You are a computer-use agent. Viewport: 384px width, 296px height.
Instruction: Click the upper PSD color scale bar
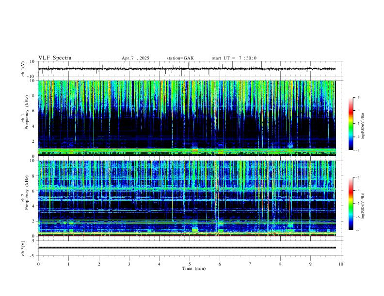pos(351,124)
